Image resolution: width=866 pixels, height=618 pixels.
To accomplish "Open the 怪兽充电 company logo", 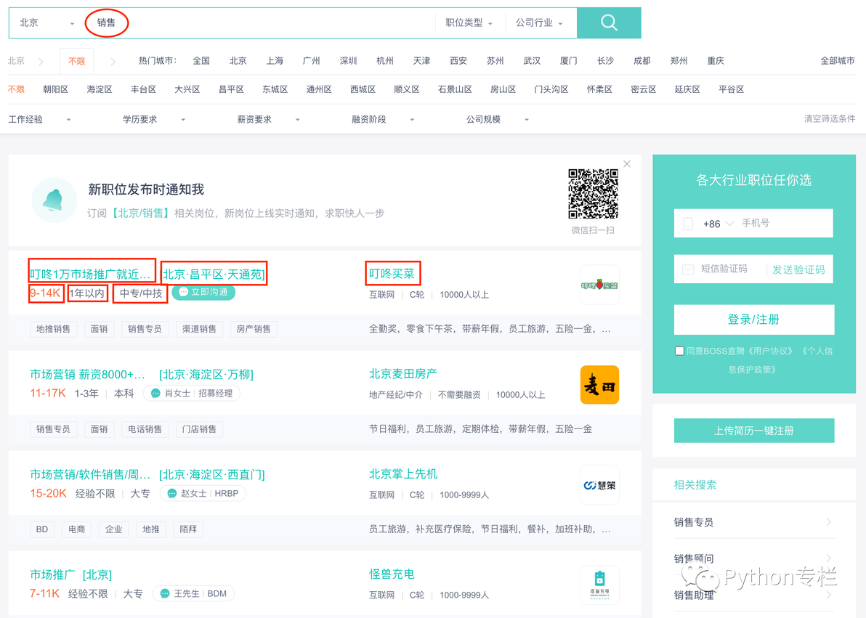I will pos(599,585).
